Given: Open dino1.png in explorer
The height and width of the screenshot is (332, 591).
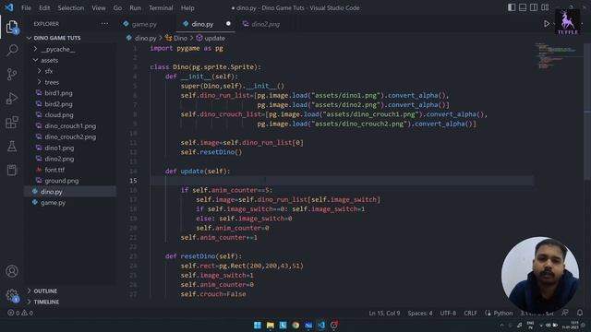Looking at the screenshot, I should point(59,148).
